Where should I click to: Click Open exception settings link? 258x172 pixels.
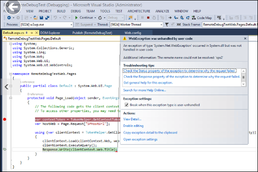140,139
